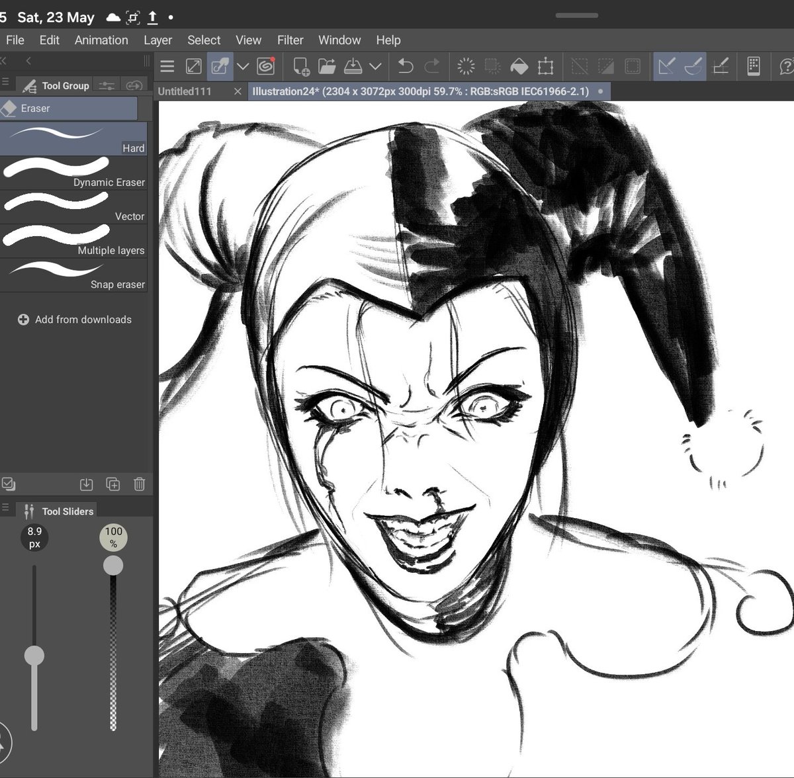Duplicate the selected sub tool
This screenshot has width=794, height=778.
[x=113, y=484]
